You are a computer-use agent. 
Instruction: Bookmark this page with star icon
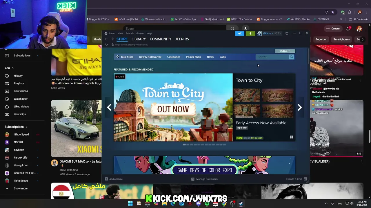coord(333,12)
